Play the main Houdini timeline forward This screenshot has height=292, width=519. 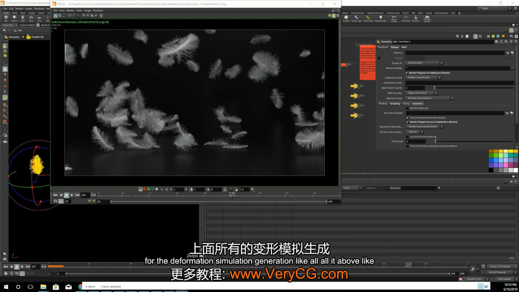[x=22, y=266]
